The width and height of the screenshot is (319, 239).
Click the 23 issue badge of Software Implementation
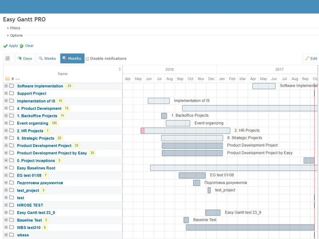click(69, 86)
